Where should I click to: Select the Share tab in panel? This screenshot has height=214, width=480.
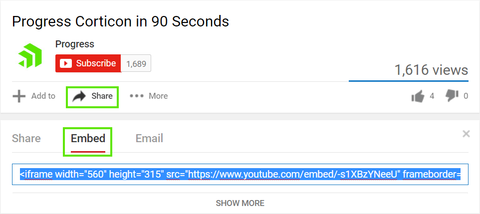pyautogui.click(x=26, y=138)
